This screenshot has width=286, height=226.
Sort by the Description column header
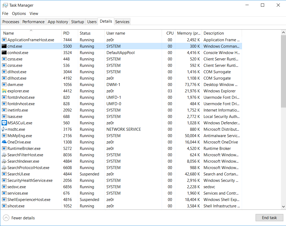[222, 33]
